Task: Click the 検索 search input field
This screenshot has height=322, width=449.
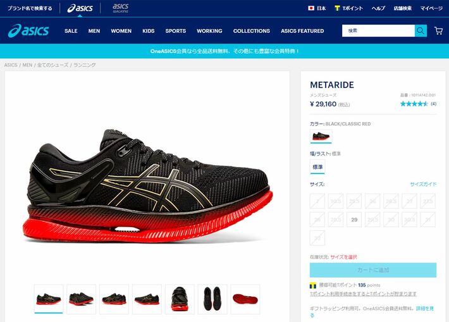Action: pyautogui.click(x=378, y=30)
